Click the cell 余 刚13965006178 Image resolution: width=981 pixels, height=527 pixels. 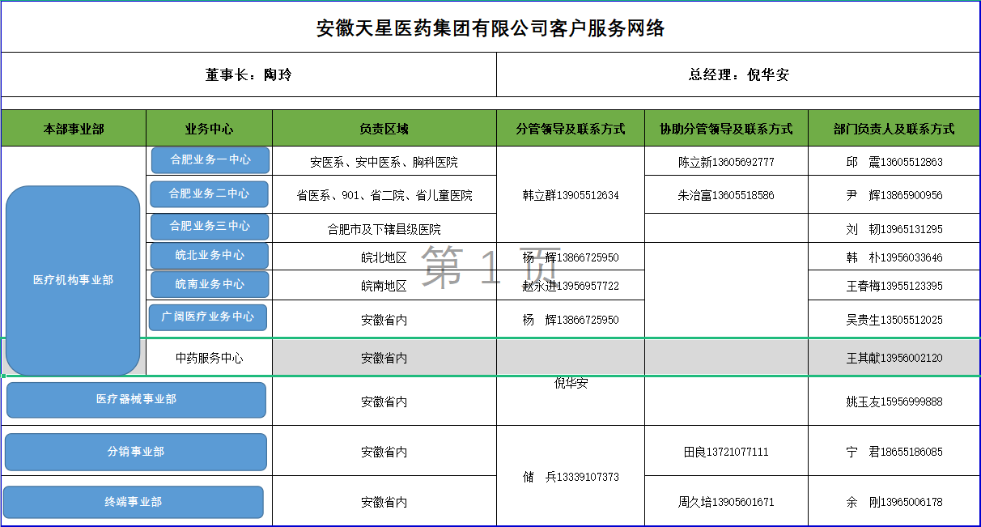(894, 502)
